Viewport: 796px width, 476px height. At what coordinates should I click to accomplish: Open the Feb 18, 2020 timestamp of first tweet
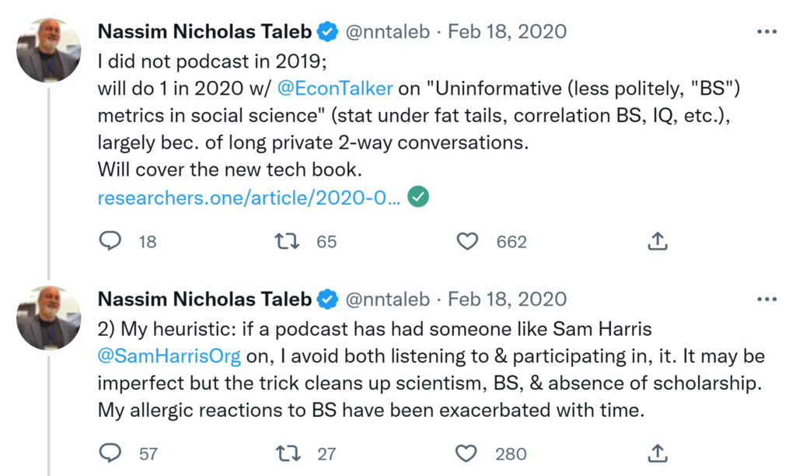coord(508,32)
